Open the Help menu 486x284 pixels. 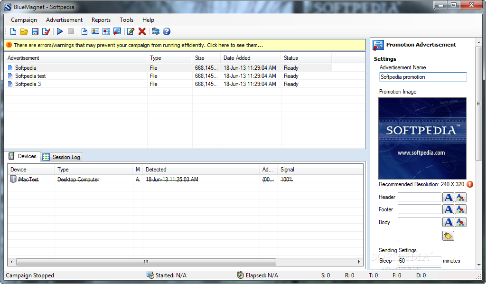(x=148, y=20)
